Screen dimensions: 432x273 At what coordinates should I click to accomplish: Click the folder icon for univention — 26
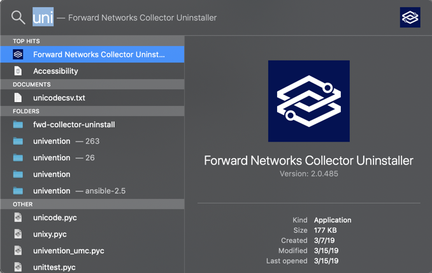[x=18, y=158]
